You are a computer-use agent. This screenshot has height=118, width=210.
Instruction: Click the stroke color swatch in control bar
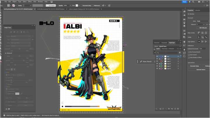point(13,6)
